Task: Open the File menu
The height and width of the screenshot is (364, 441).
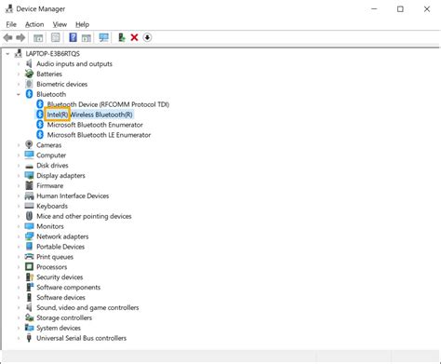Action: point(11,24)
